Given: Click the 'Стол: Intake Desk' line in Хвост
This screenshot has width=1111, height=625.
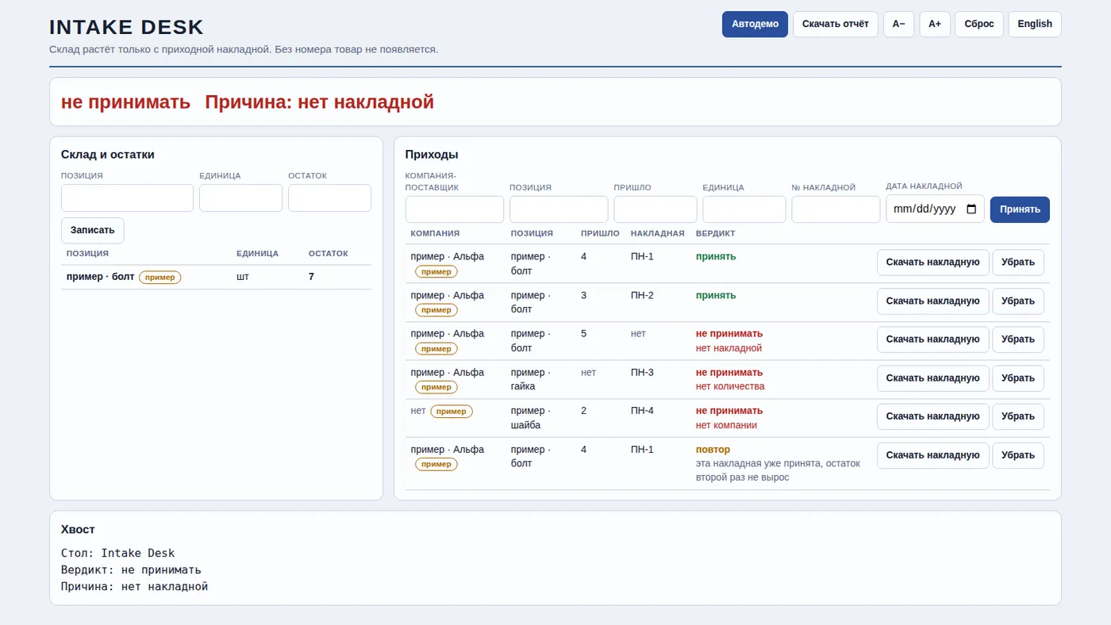Looking at the screenshot, I should pyautogui.click(x=117, y=554).
